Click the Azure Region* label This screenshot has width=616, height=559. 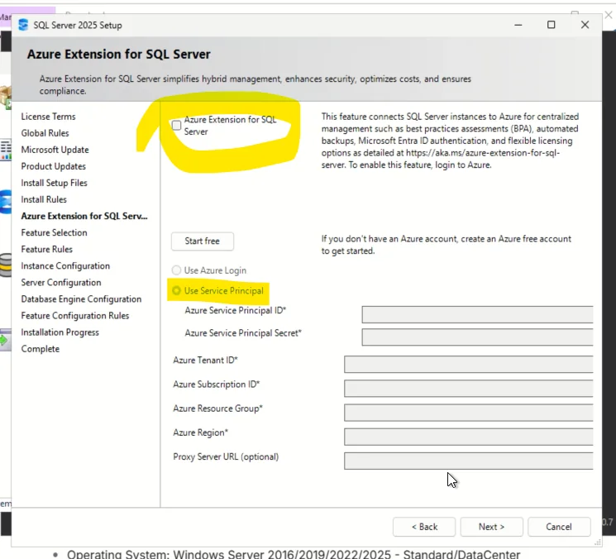200,432
